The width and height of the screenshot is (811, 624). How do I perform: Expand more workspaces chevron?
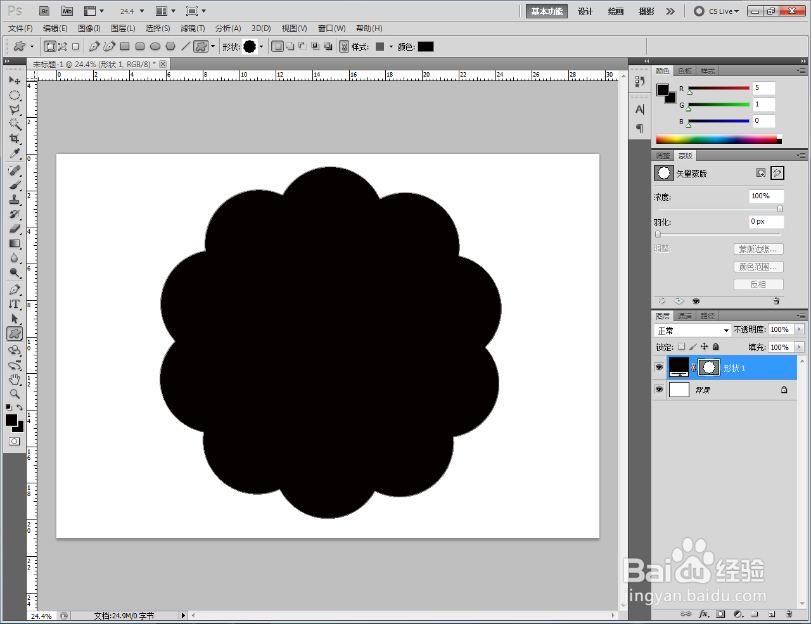coord(670,11)
